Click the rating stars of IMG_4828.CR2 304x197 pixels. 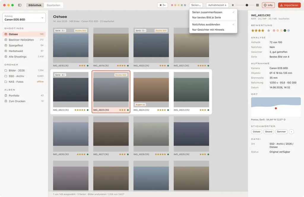point(160,154)
